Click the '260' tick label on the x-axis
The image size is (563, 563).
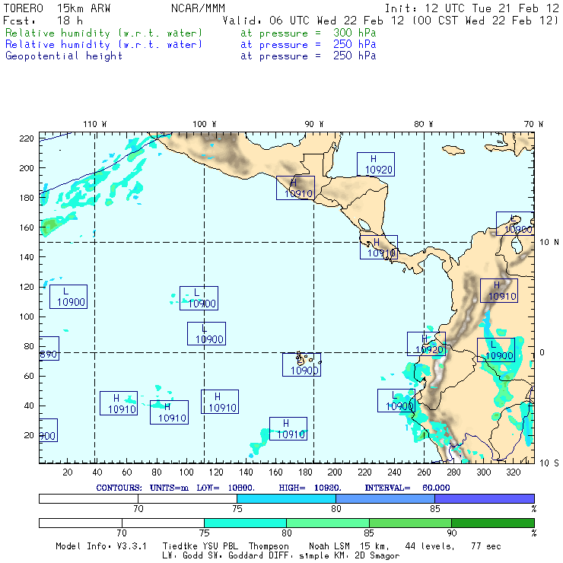424,472
